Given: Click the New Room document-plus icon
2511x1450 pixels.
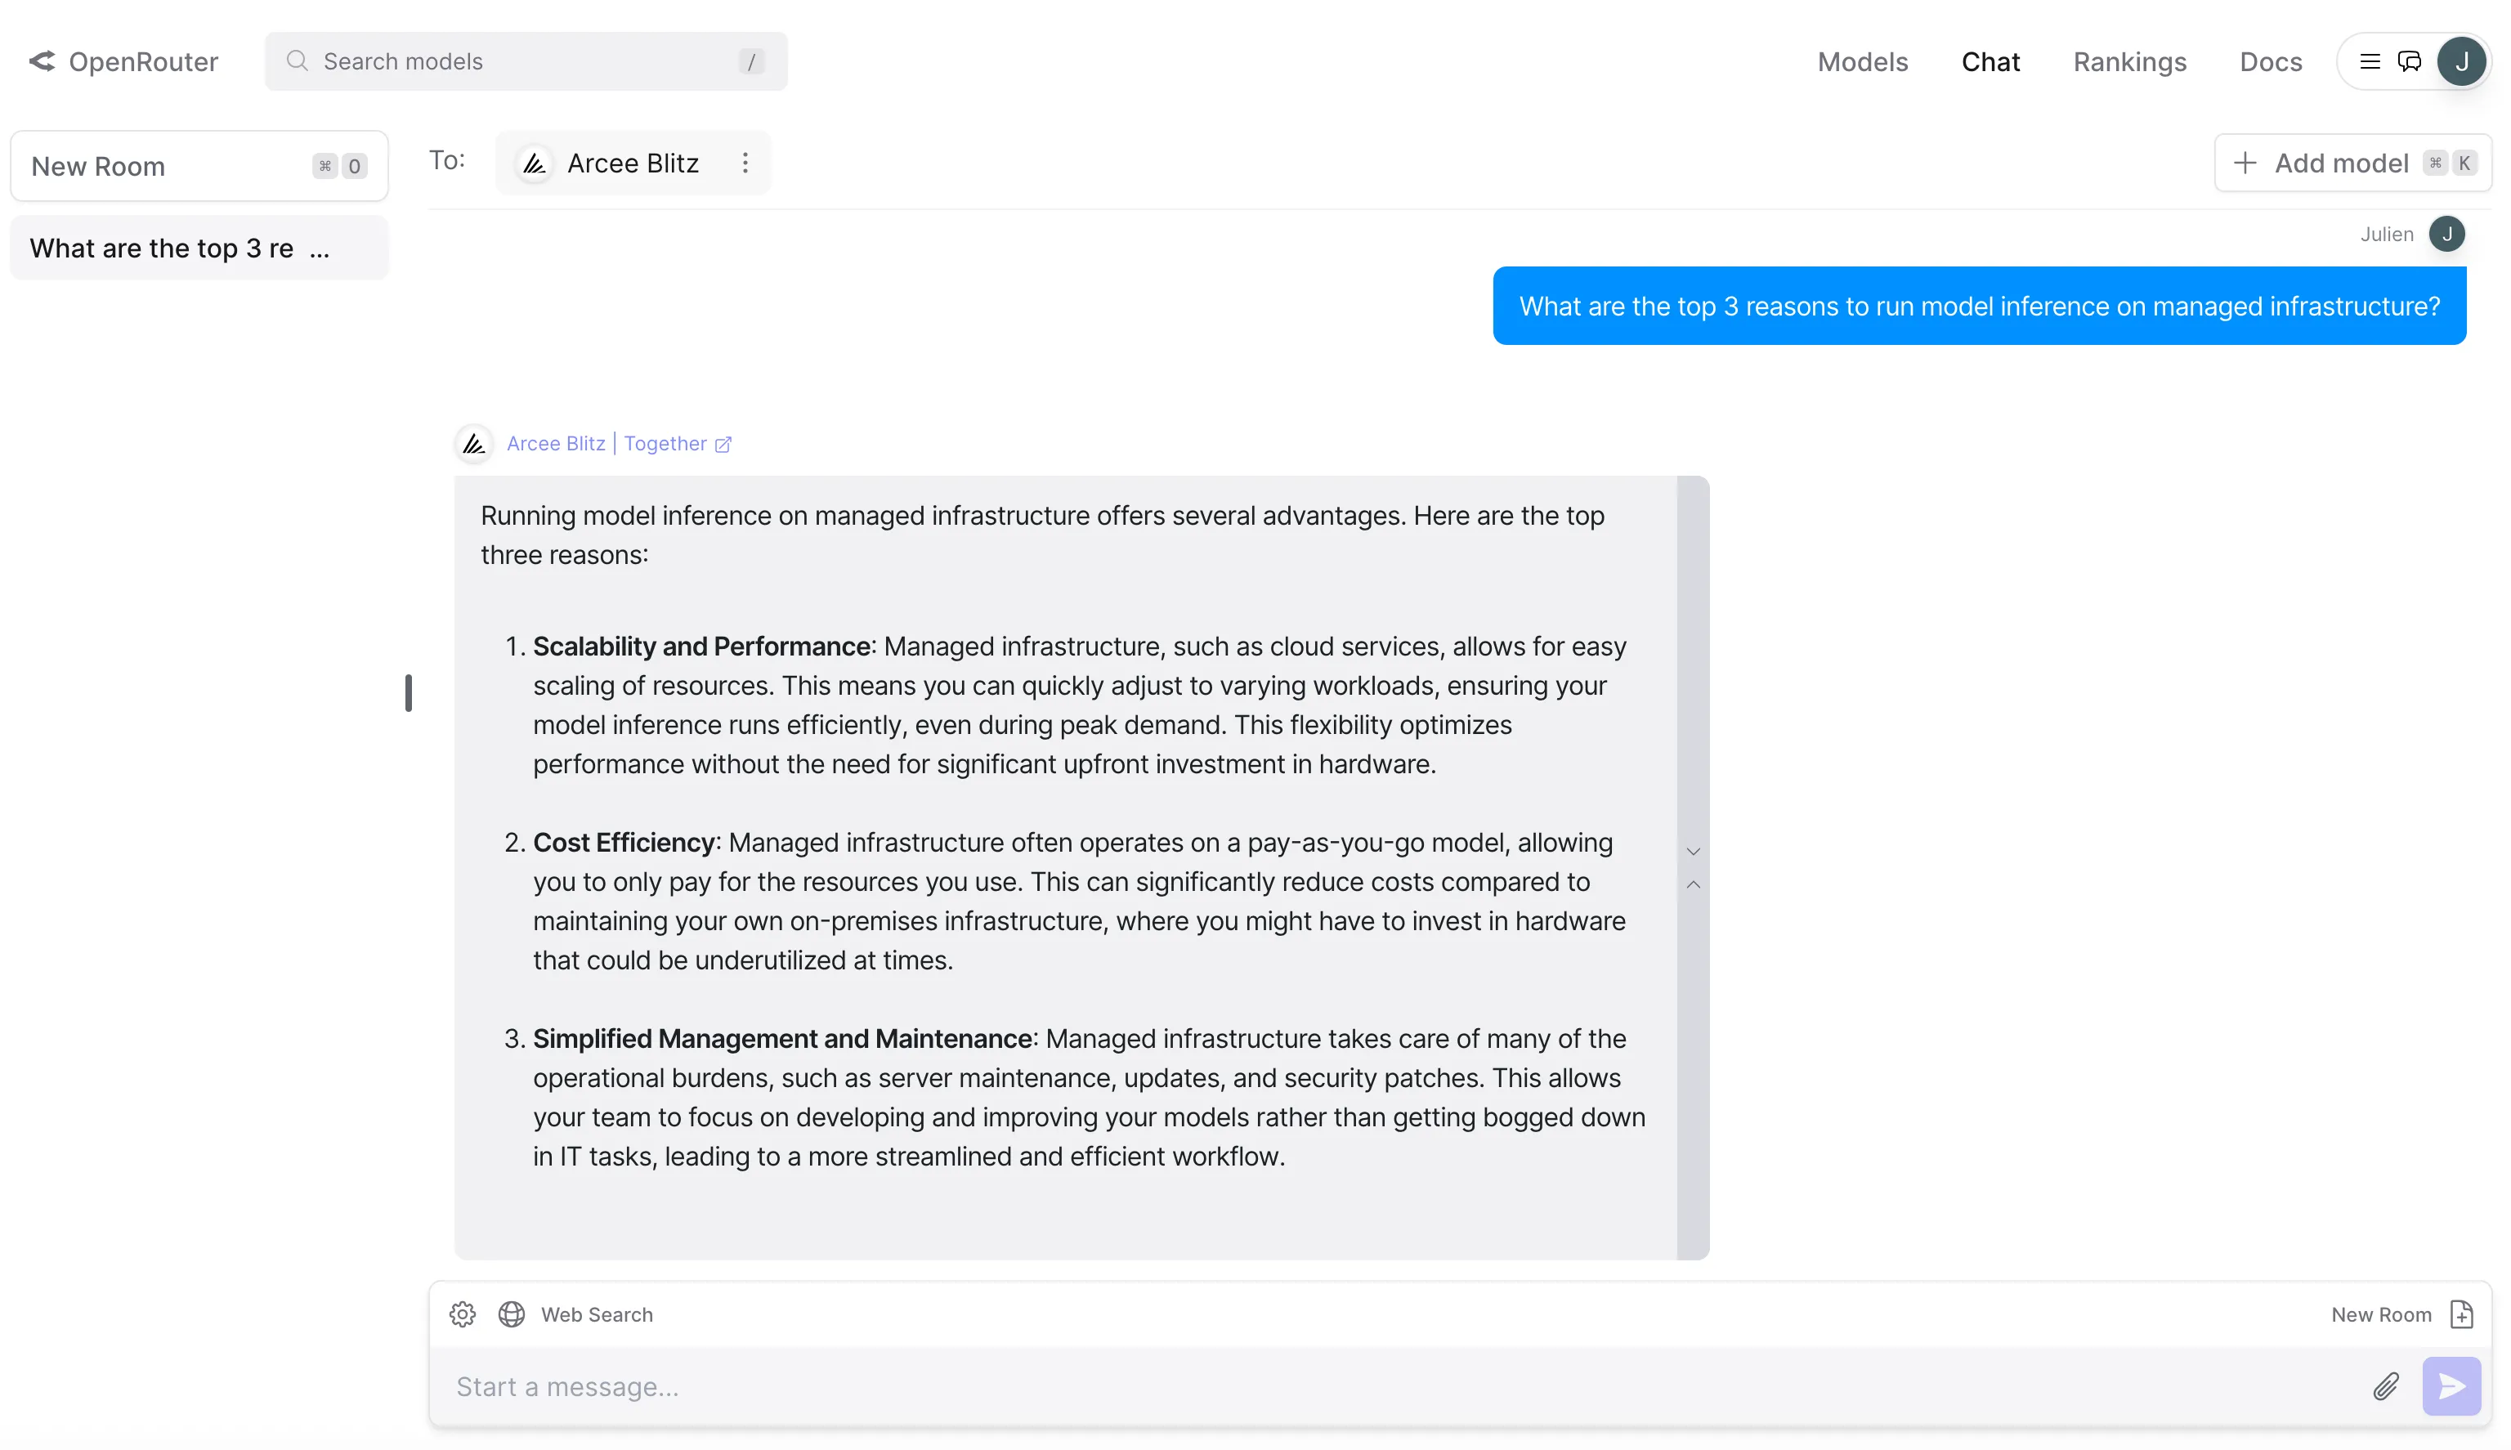Looking at the screenshot, I should click(2461, 1314).
